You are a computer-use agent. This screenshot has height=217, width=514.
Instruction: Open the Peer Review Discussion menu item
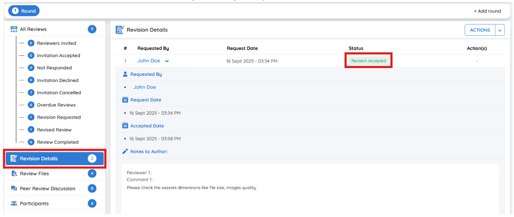pyautogui.click(x=55, y=188)
